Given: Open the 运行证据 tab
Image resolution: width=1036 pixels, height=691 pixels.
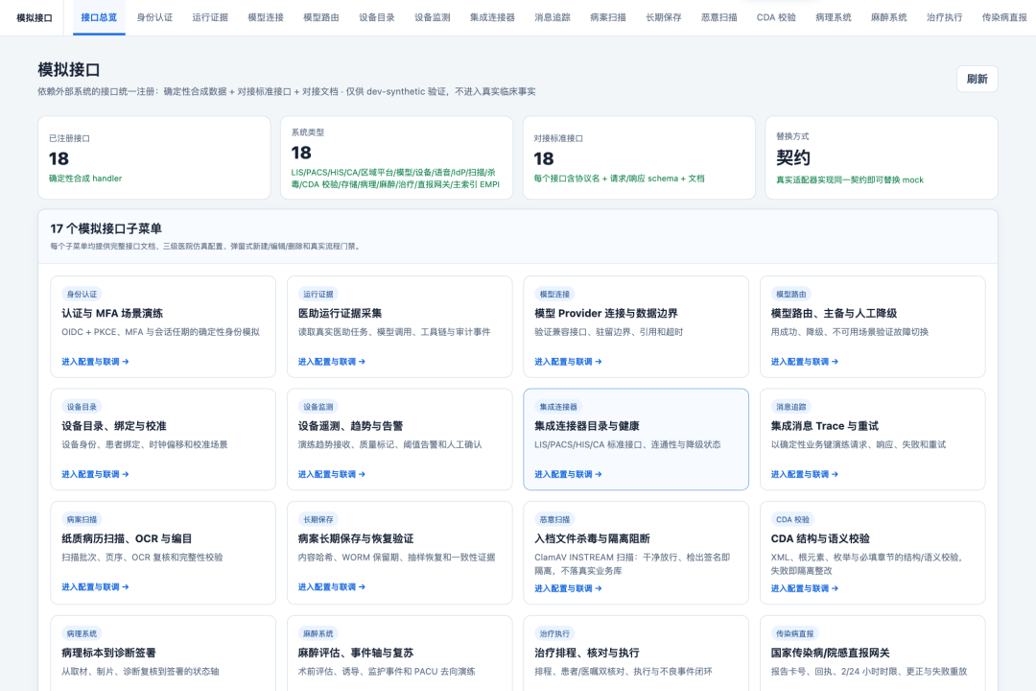Looking at the screenshot, I should point(210,18).
